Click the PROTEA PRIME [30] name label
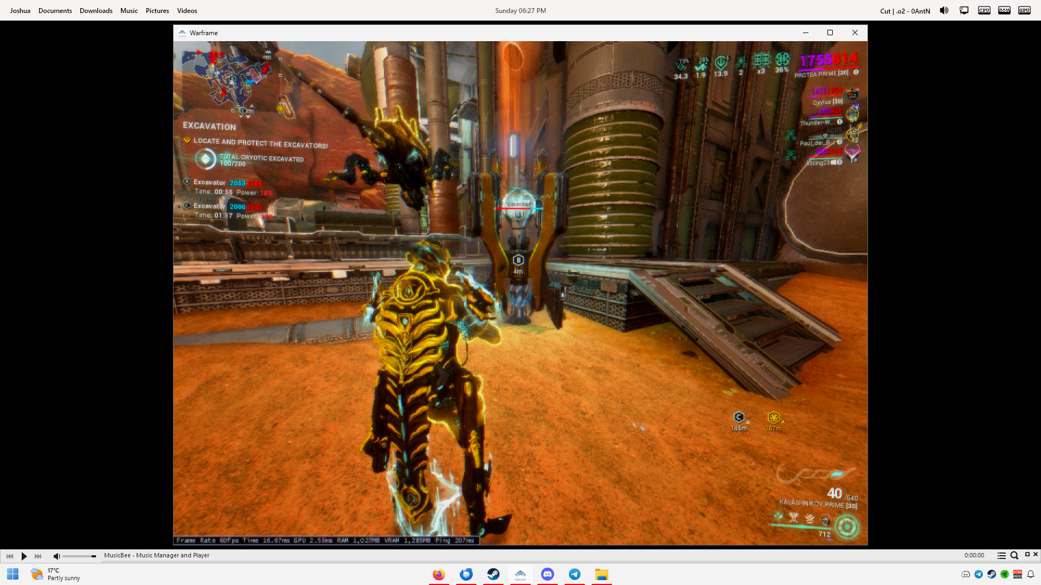 pos(821,74)
